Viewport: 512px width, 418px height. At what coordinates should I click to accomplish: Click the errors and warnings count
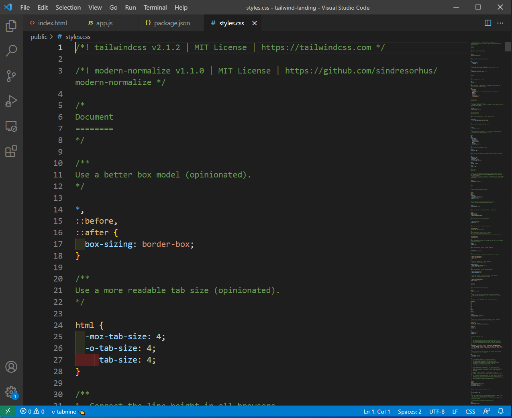33,412
